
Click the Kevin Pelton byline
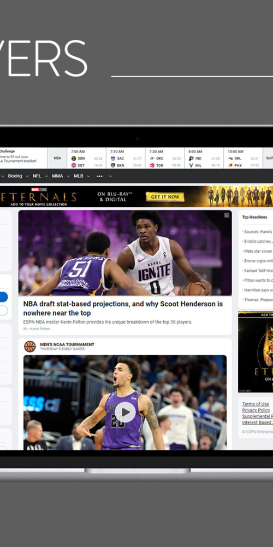pyautogui.click(x=40, y=329)
